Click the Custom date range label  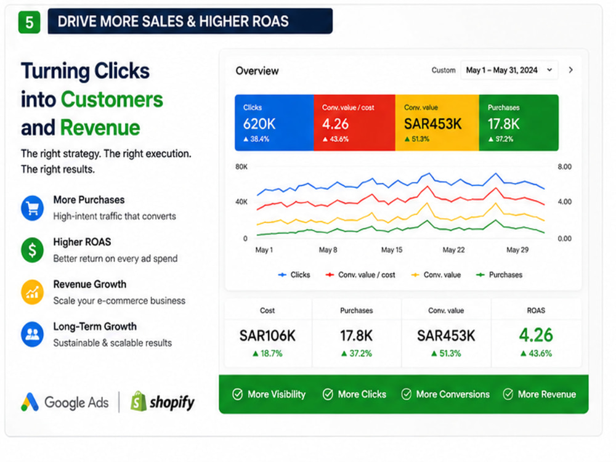coord(444,70)
